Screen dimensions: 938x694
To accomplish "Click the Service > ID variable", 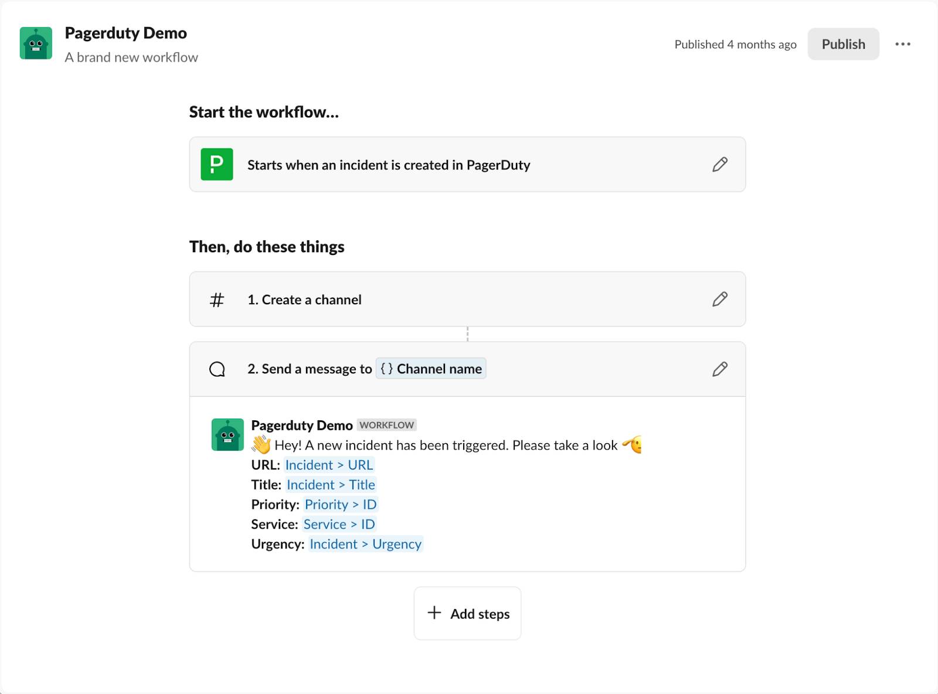I will tap(339, 524).
